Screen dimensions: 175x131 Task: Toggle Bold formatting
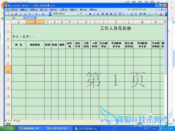point(90,14)
